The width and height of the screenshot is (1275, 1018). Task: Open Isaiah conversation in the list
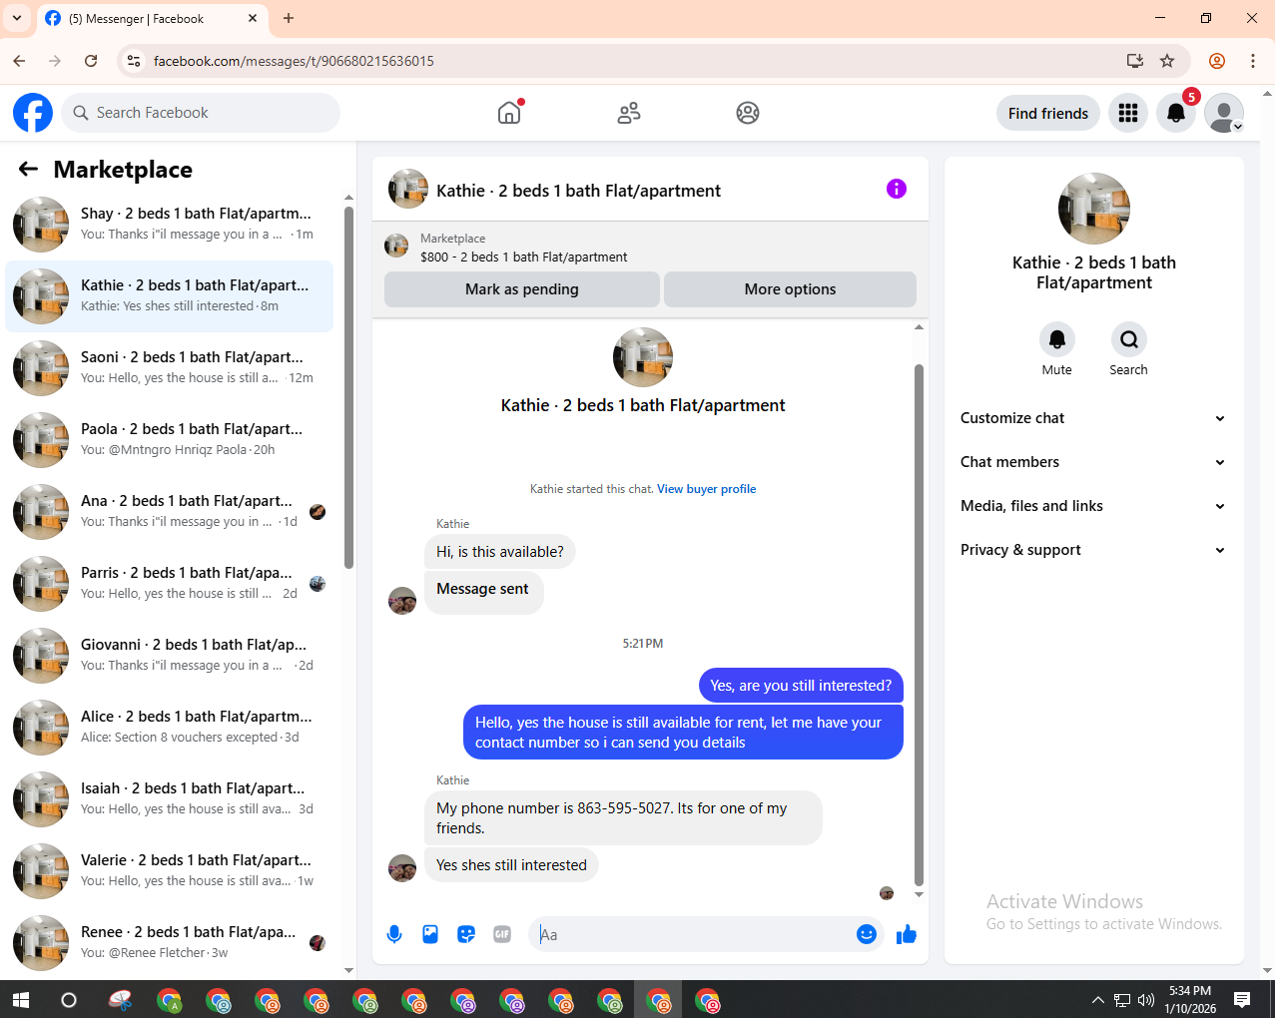tap(170, 799)
